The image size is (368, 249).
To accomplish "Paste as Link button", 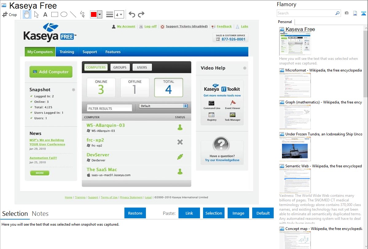I will pyautogui.click(x=189, y=213).
